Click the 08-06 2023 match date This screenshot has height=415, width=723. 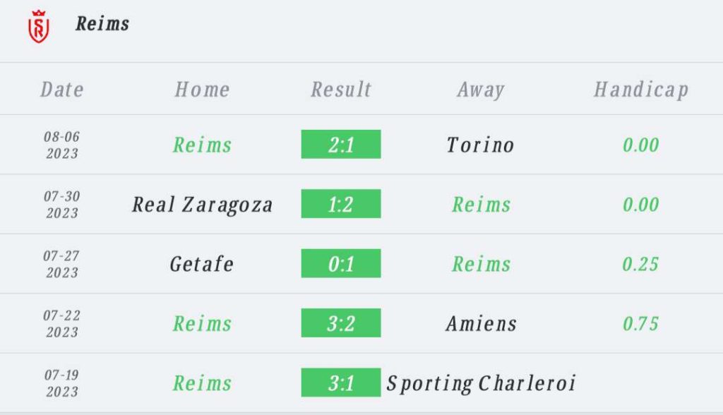62,145
